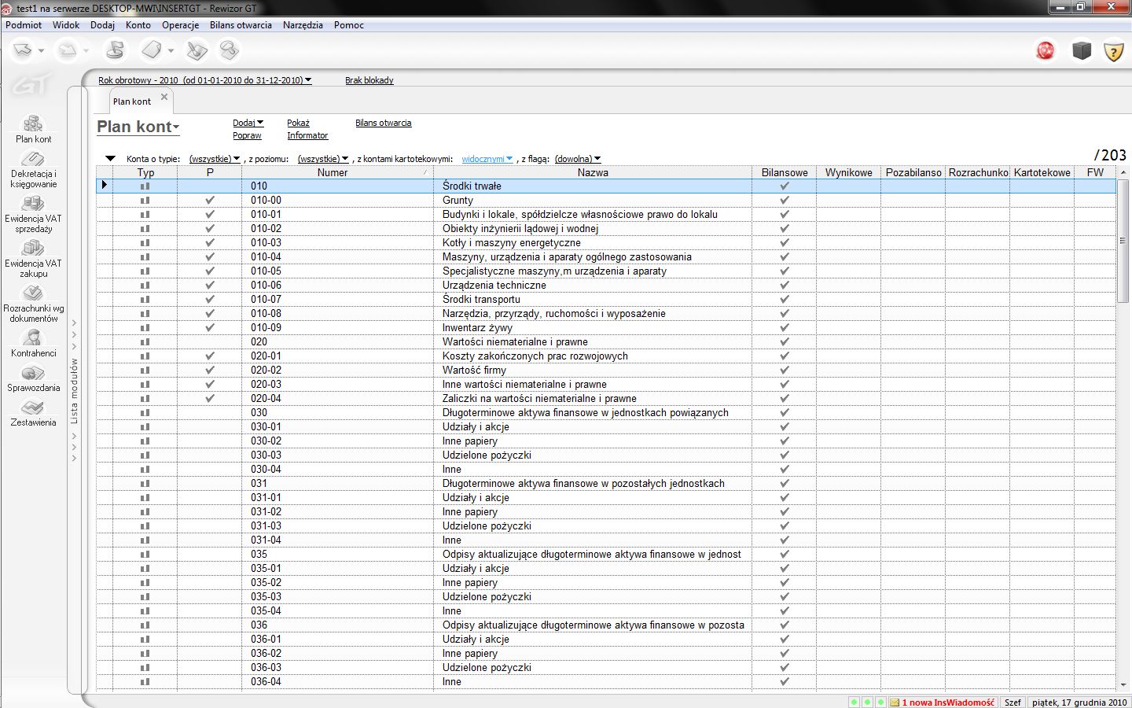Open help via the shield question-mark icon
1132x708 pixels.
tap(1114, 51)
